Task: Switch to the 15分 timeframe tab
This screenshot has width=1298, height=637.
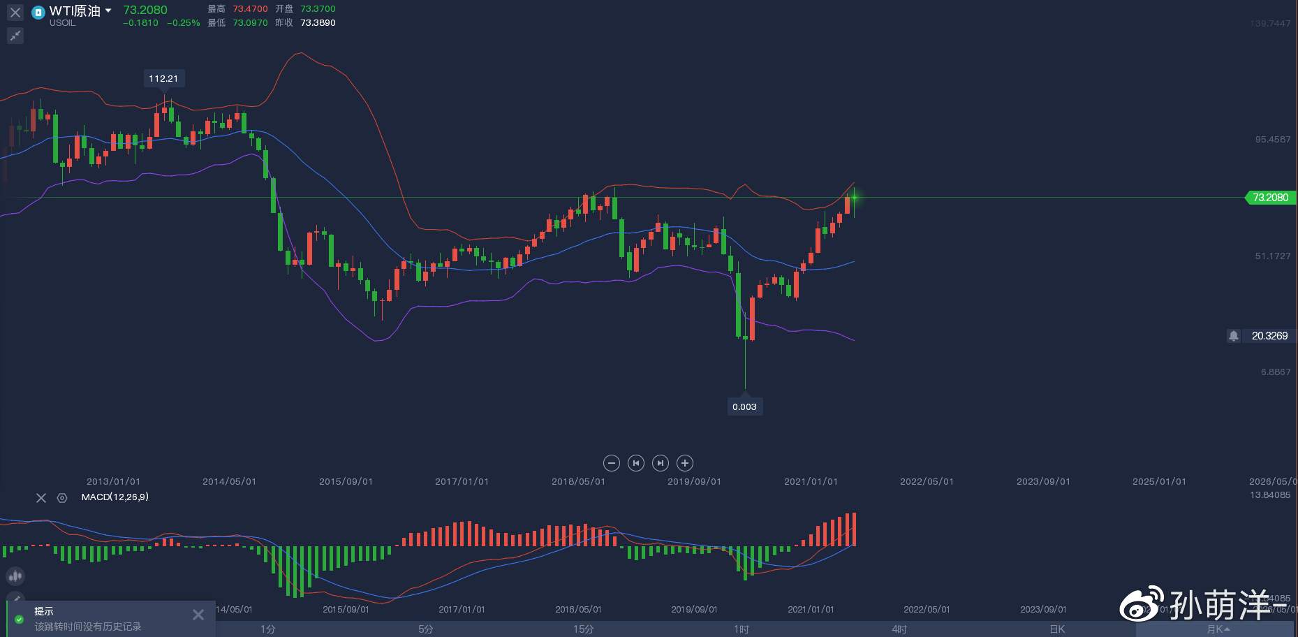Action: [584, 629]
